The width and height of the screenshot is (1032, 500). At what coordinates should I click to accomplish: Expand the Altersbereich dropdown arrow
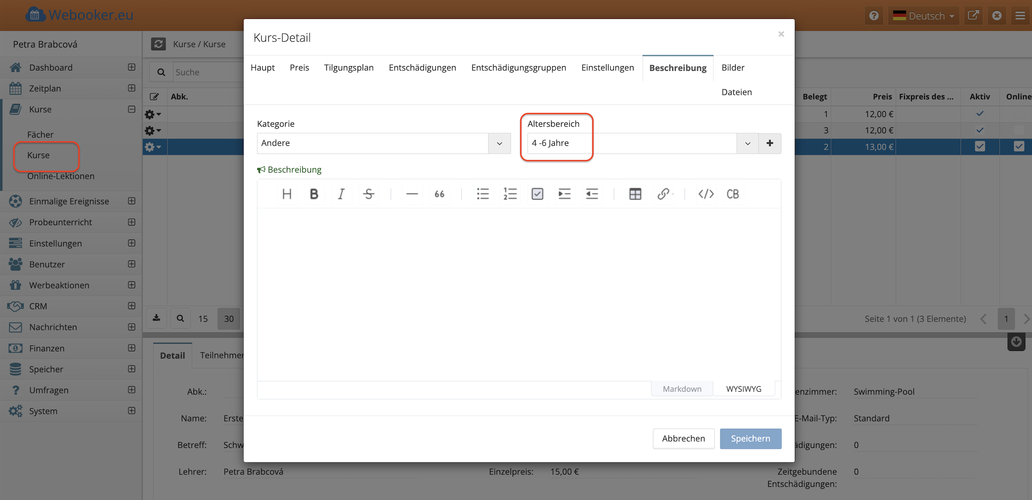click(747, 143)
